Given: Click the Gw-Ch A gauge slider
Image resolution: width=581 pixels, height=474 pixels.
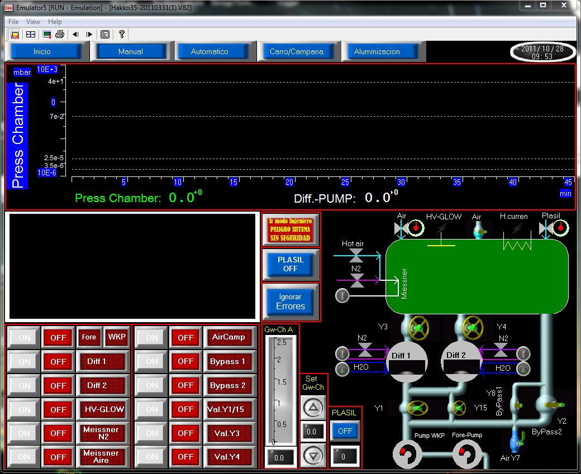Looking at the screenshot, I should [279, 391].
